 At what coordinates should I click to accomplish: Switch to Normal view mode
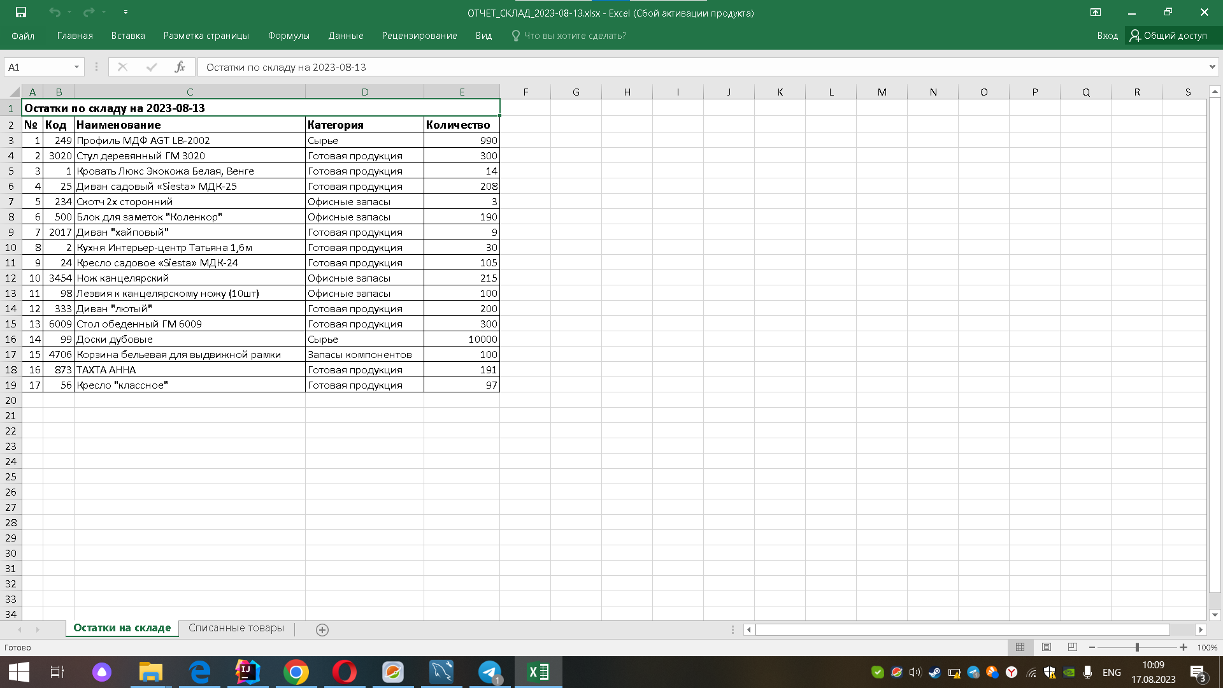1020,647
